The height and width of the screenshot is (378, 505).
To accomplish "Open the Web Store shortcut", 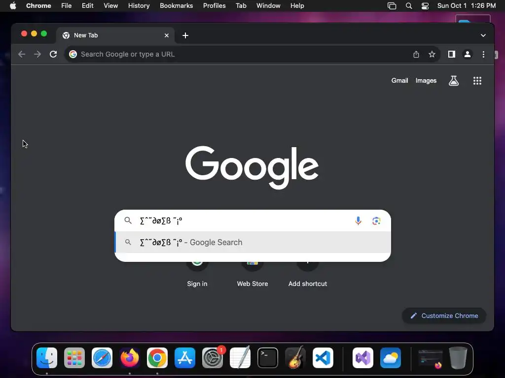I will click(252, 275).
